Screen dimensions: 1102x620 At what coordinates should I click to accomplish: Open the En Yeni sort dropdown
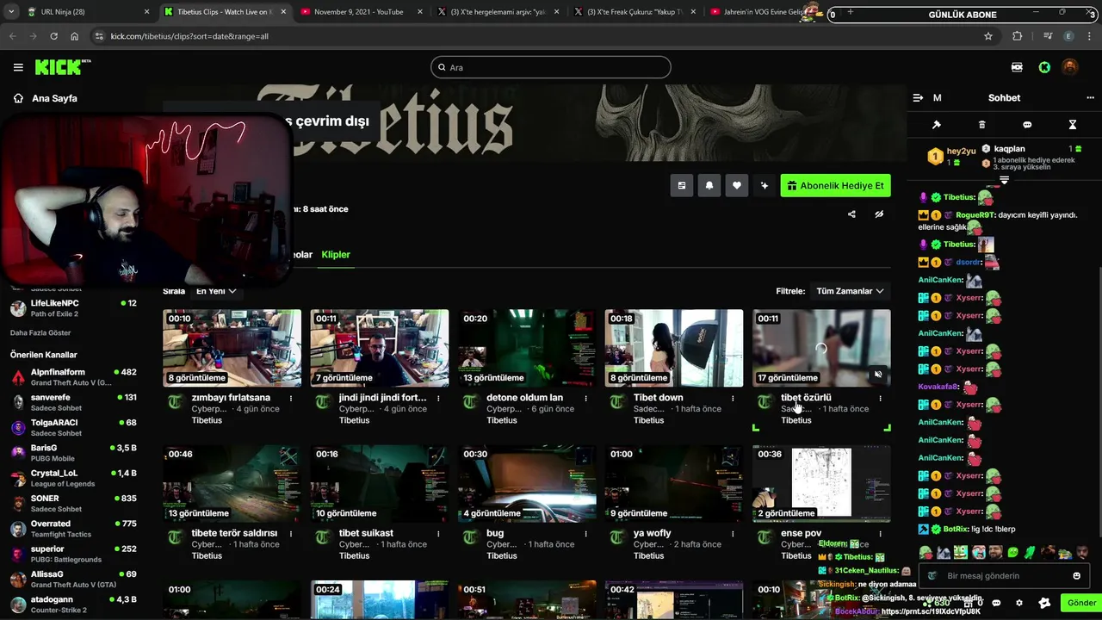[x=216, y=291]
